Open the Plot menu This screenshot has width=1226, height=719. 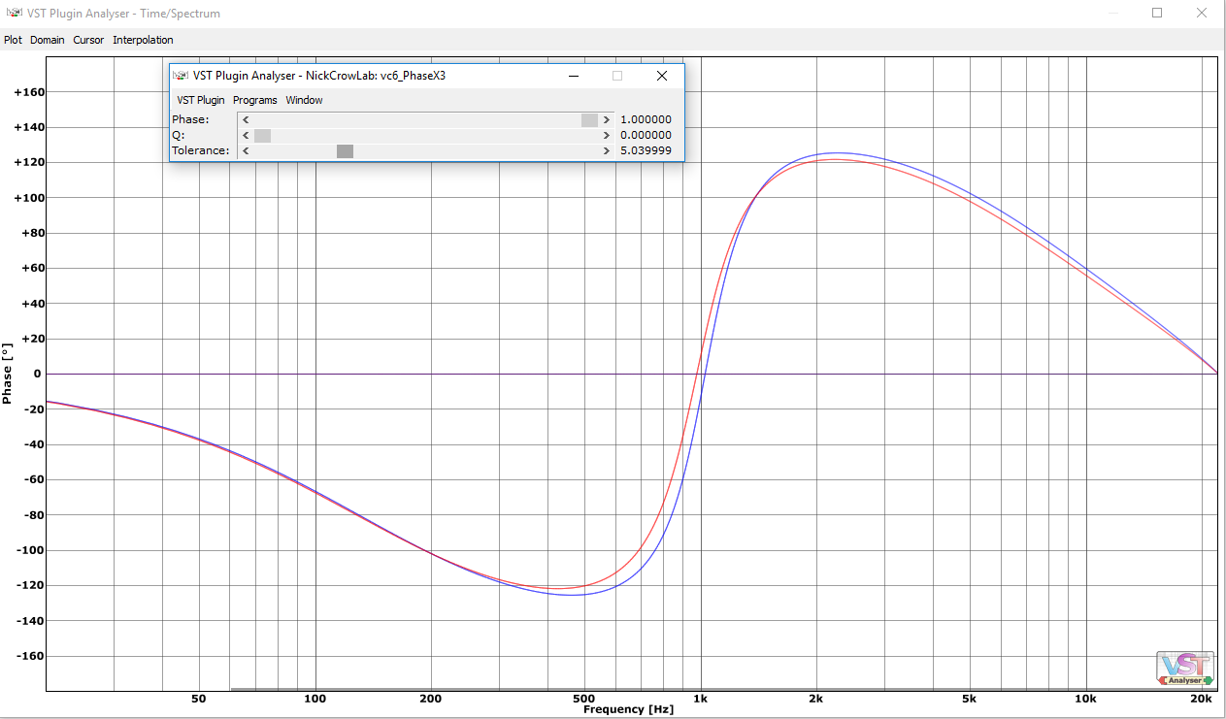tap(13, 40)
